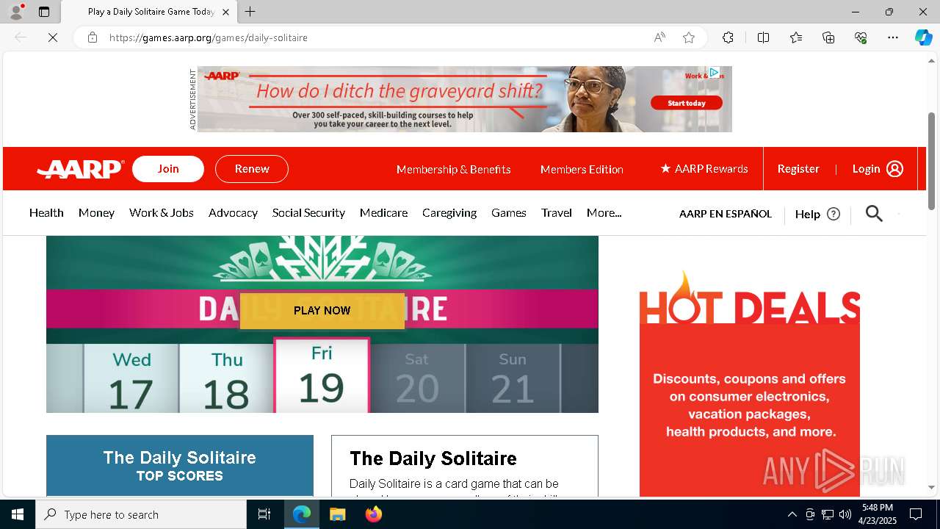Select Sun 21 calendar day

point(513,378)
